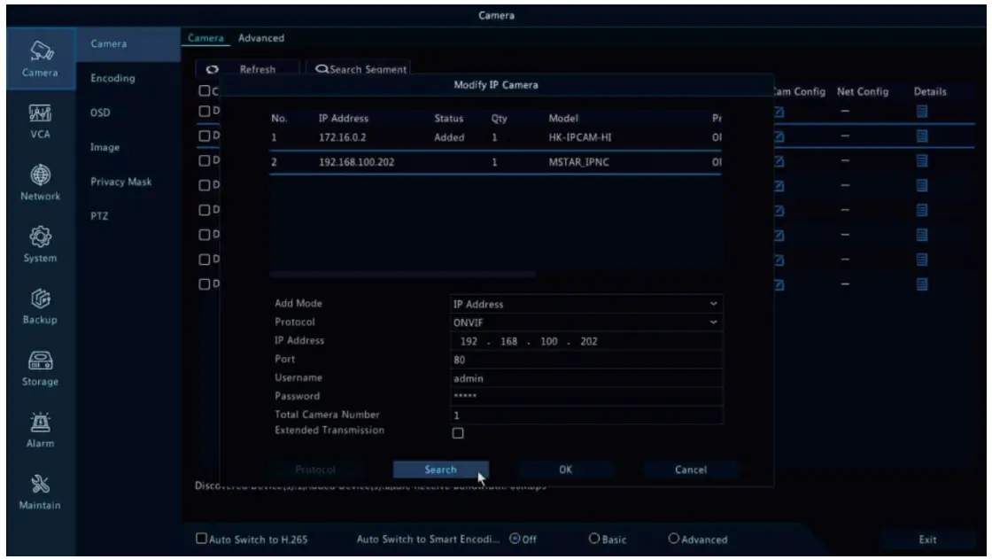Tick the last camera row checkbox
Image resolution: width=992 pixels, height=559 pixels.
pyautogui.click(x=205, y=284)
